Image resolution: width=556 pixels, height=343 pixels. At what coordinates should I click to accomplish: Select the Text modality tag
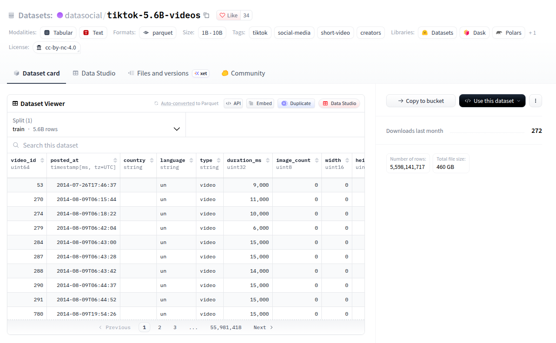[x=93, y=33]
